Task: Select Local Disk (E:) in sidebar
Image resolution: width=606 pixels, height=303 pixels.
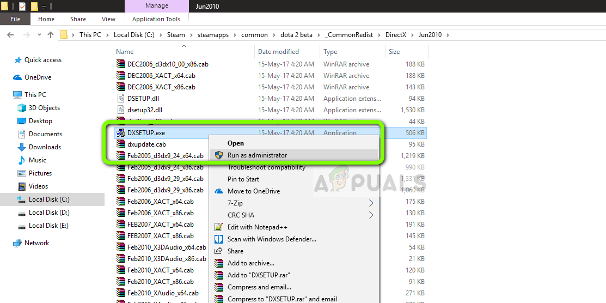Action: pos(48,226)
